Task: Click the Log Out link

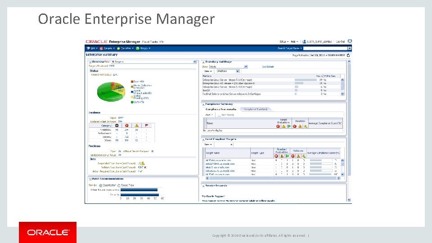Action: point(340,41)
